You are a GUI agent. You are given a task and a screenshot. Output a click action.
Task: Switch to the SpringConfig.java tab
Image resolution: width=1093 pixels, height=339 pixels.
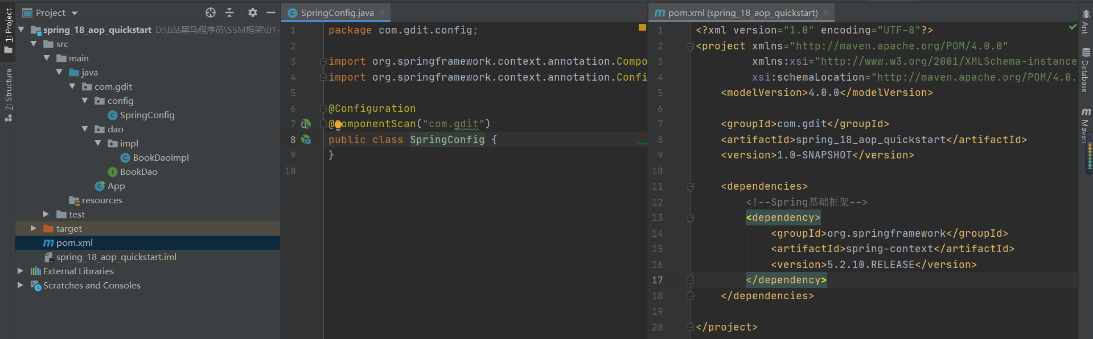pos(336,12)
